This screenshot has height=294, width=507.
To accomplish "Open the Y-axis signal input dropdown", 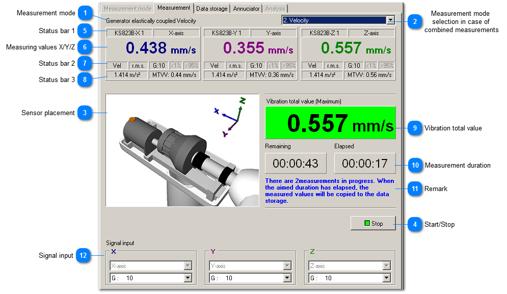I will pos(287,265).
